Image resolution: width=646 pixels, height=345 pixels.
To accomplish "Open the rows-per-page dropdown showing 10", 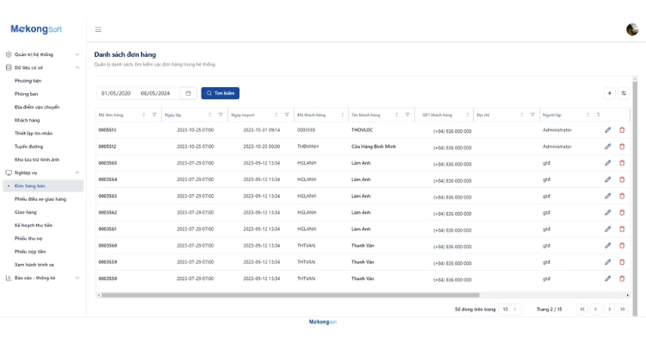I will tap(510, 309).
